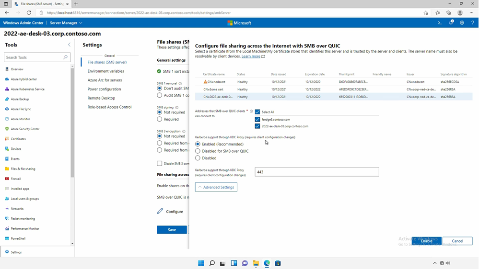This screenshot has height=269, width=479.
Task: Open File shares (SMB server) settings
Action: (x=107, y=62)
